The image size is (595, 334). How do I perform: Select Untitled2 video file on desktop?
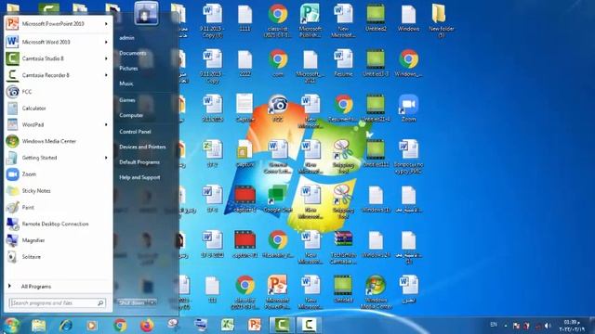[x=376, y=18]
